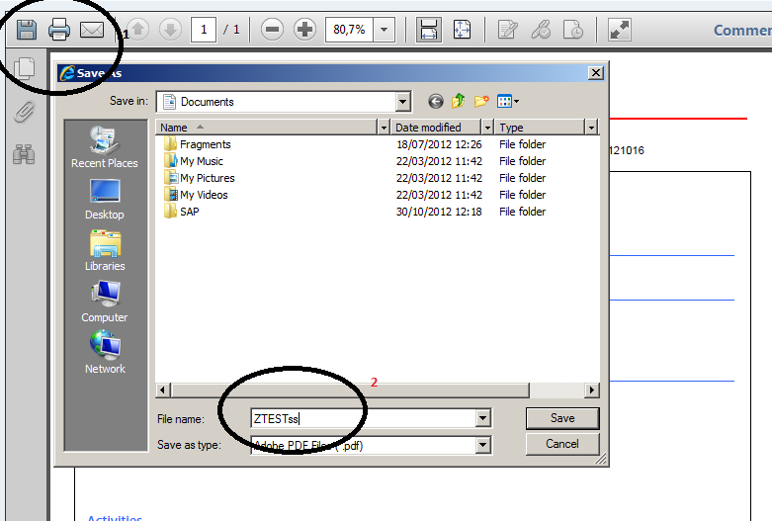Viewport: 772px width, 521px height.
Task: Click the Print icon in the PDF toolbar
Action: click(59, 30)
